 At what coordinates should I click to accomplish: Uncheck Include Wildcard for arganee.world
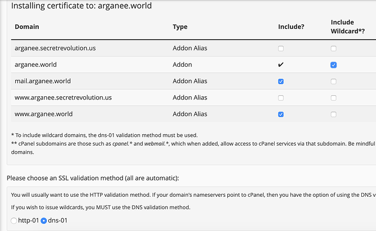point(333,65)
